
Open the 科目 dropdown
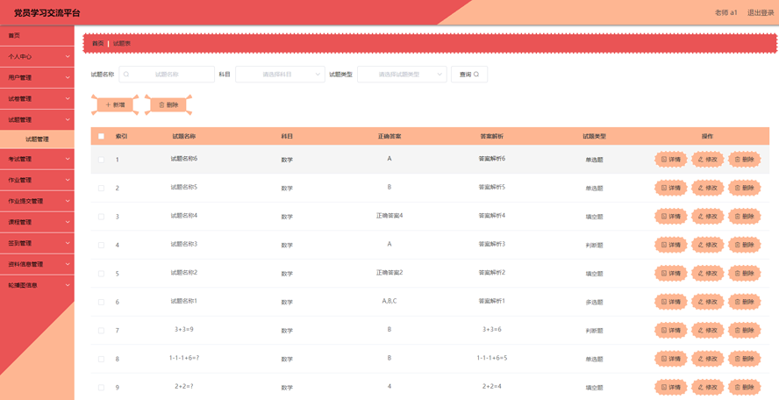(x=280, y=75)
